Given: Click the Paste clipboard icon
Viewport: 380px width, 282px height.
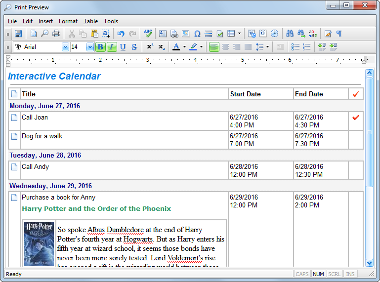Looking at the screenshot, I should [x=94, y=34].
